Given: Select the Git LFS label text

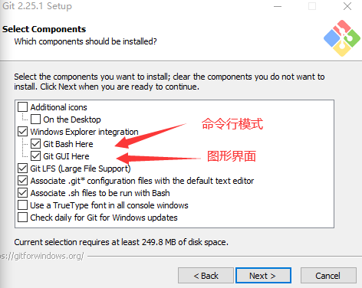Looking at the screenshot, I should coord(81,169).
